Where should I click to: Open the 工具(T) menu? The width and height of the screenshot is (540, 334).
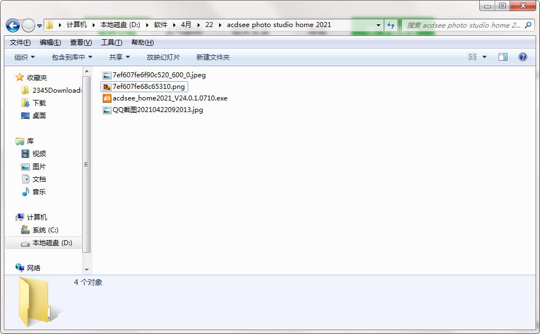(112, 43)
